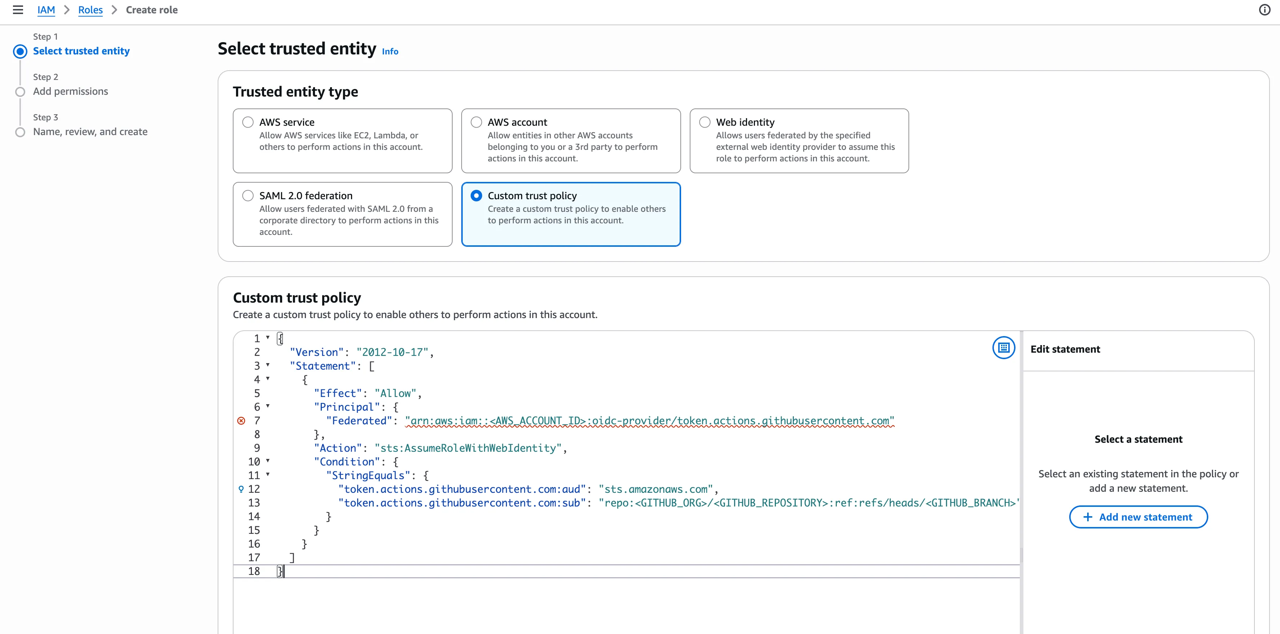Select the AWS service radio option
Image resolution: width=1280 pixels, height=634 pixels.
pyautogui.click(x=248, y=122)
